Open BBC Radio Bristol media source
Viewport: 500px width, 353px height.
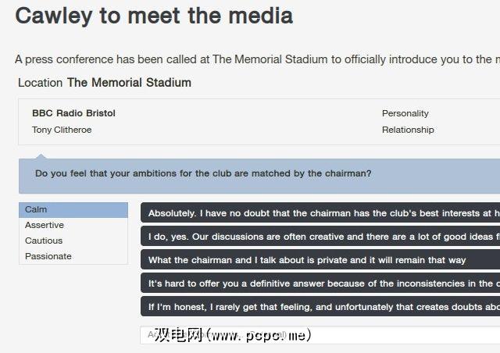[x=73, y=113]
